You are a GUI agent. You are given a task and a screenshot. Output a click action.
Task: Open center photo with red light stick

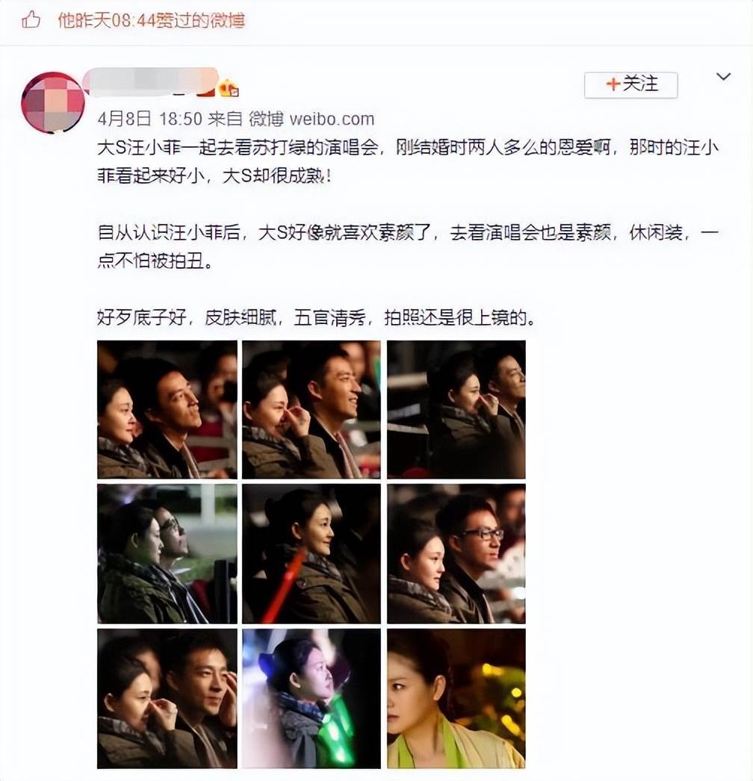click(x=312, y=554)
